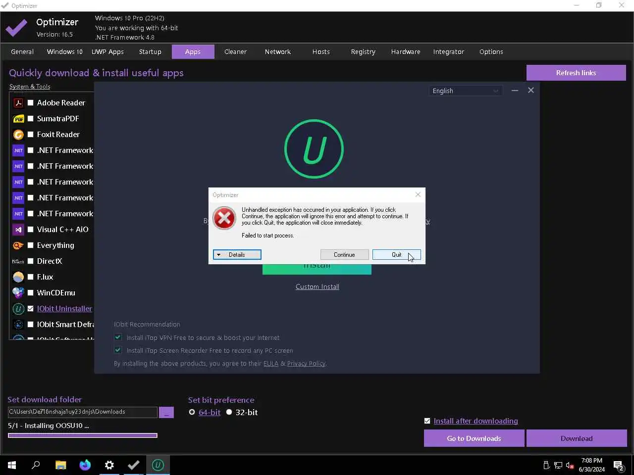Switch to the Windows 10 tab
Screen dimensions: 634x475
coord(64,52)
